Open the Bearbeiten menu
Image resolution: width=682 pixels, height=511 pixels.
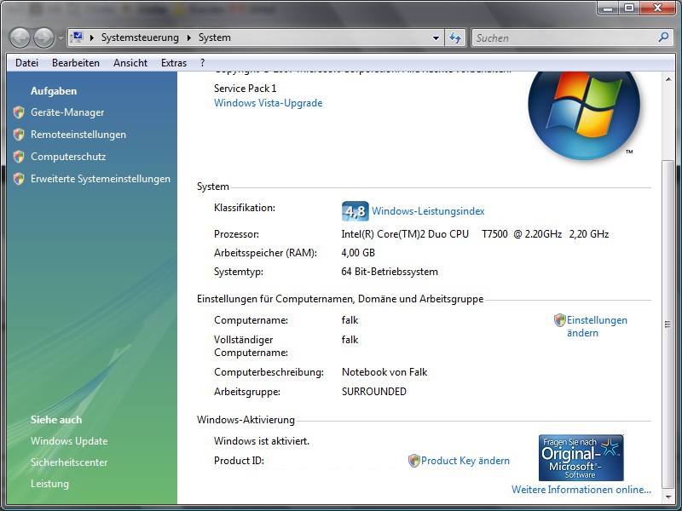tap(76, 63)
